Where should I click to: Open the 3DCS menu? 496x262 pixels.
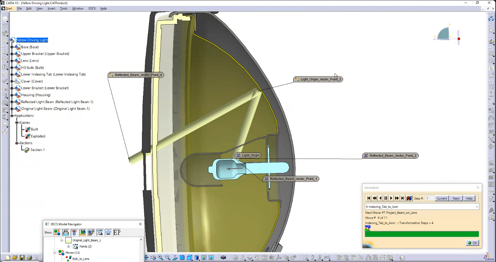[x=92, y=8]
